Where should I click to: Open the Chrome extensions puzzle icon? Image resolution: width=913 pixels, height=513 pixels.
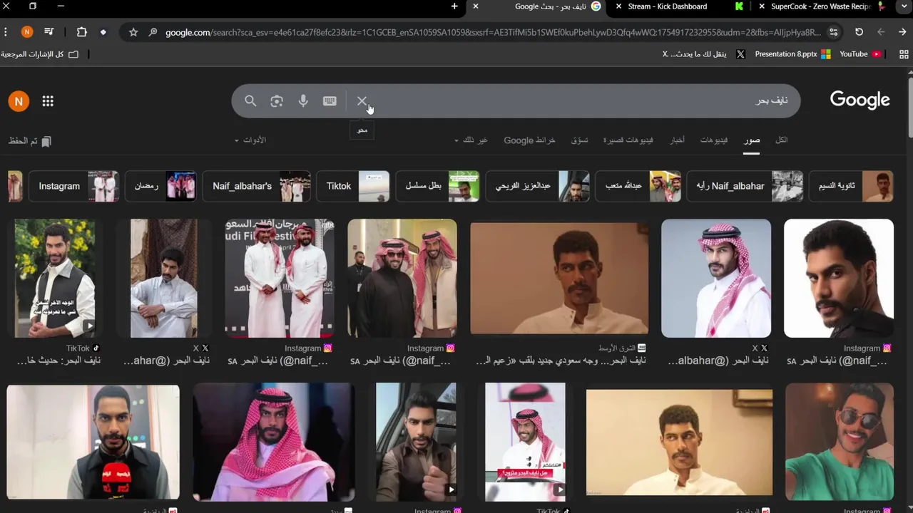[x=81, y=32]
